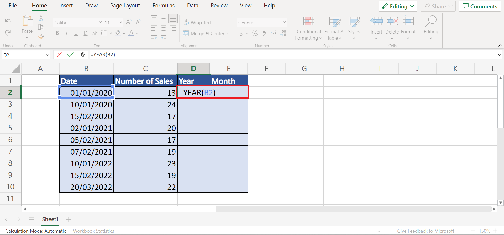Click the Increase Indent icon

[x=164, y=38]
